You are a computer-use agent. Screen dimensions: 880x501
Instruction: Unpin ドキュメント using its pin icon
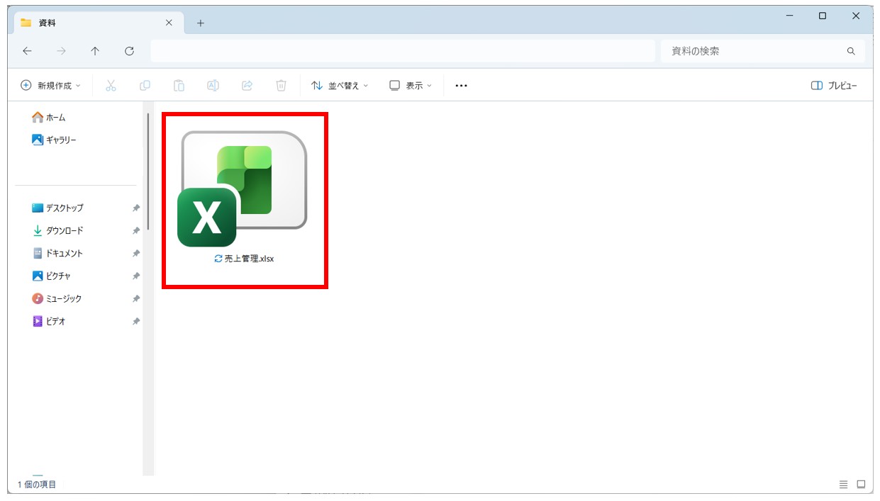tap(136, 254)
